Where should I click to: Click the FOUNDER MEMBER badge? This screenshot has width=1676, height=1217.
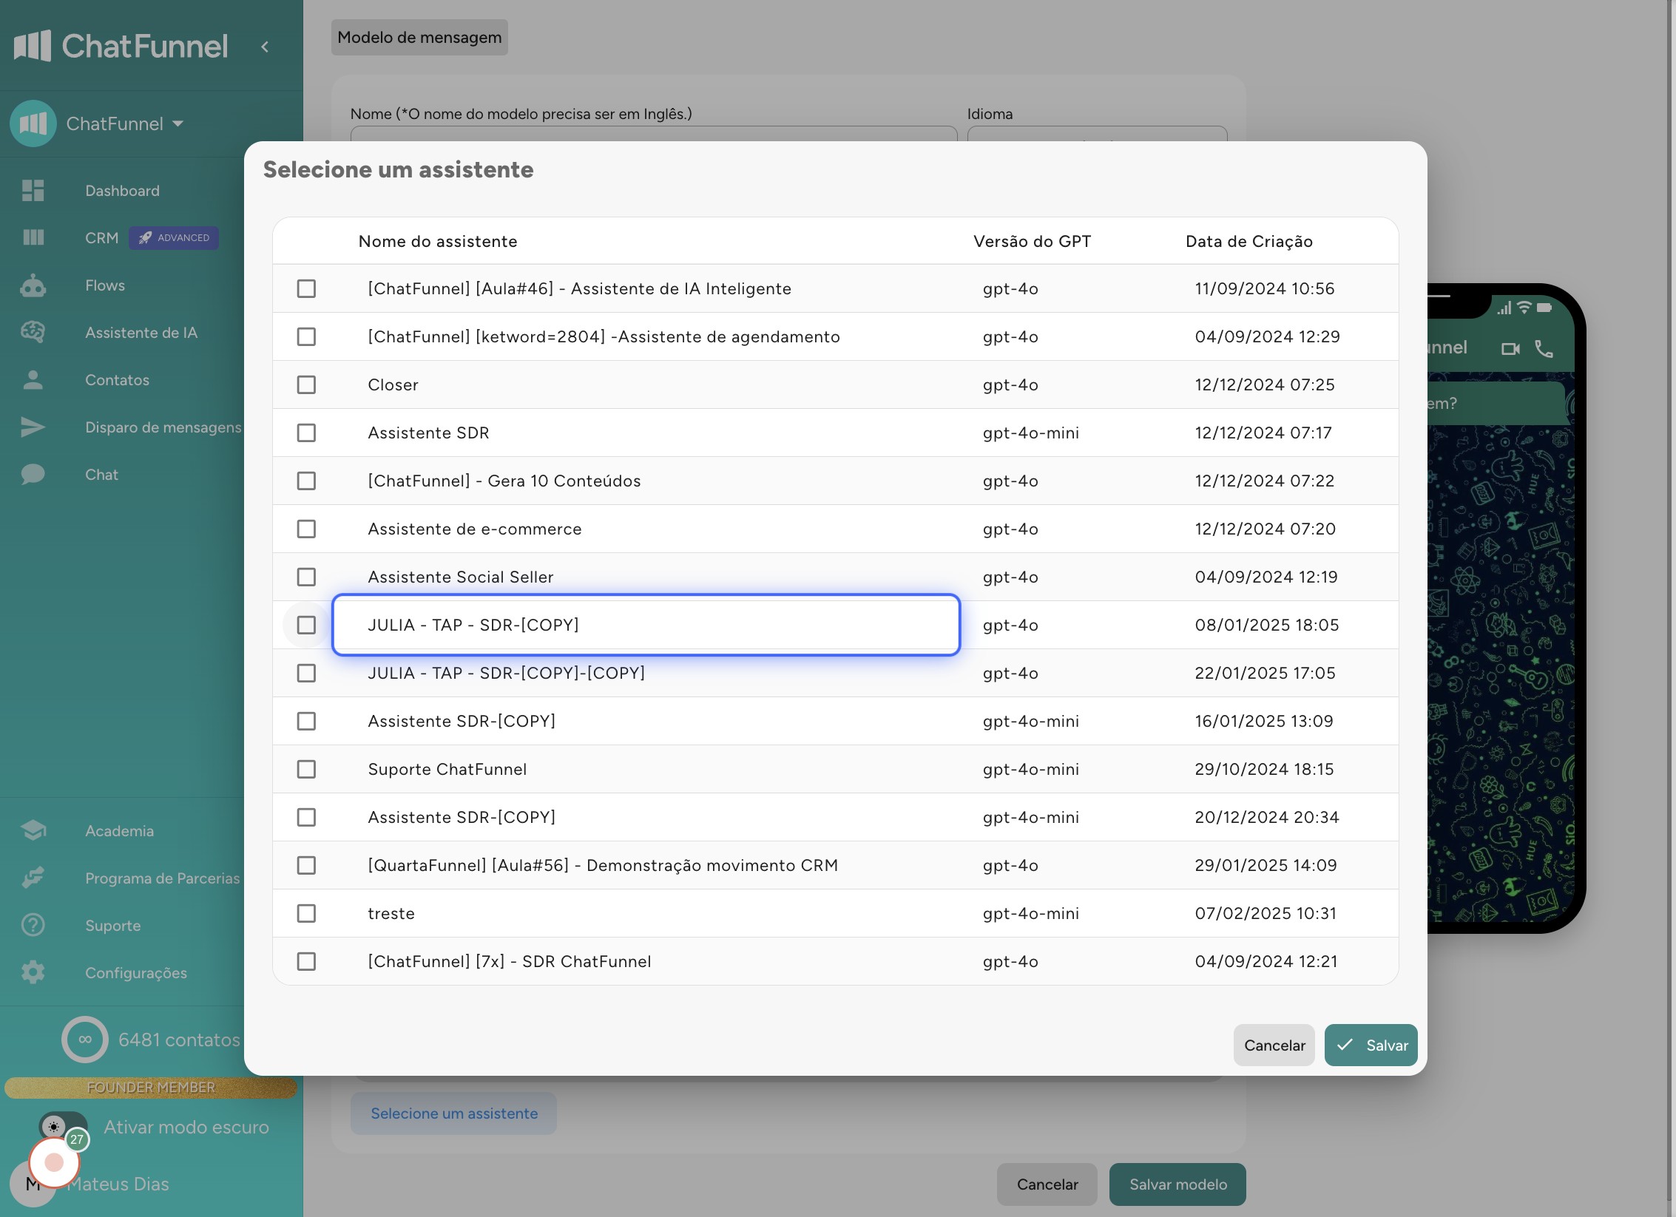click(x=151, y=1087)
